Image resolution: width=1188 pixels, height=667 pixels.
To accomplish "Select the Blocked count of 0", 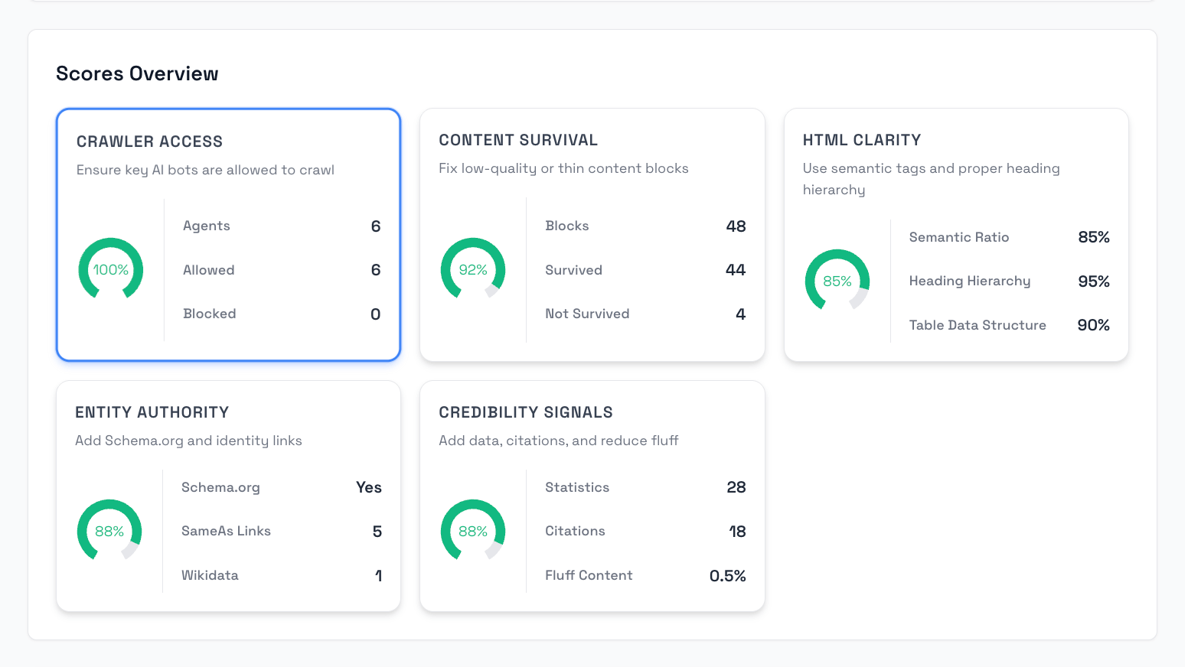I will [281, 314].
